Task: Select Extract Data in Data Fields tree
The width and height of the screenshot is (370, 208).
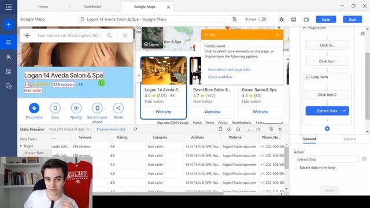Action: click(35, 153)
